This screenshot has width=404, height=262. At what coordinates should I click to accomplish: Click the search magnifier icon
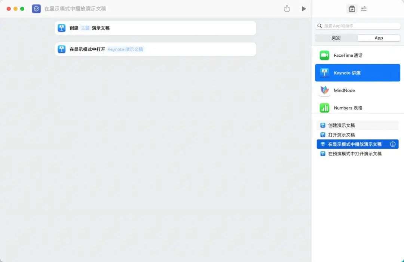coord(319,26)
